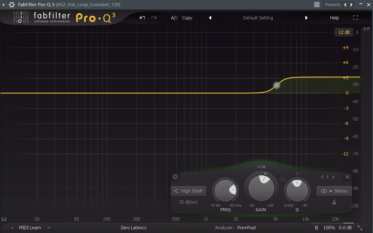Viewport: 373px width, 233px height.
Task: Click the 0 dB gain readout above knob
Action: (x=262, y=167)
